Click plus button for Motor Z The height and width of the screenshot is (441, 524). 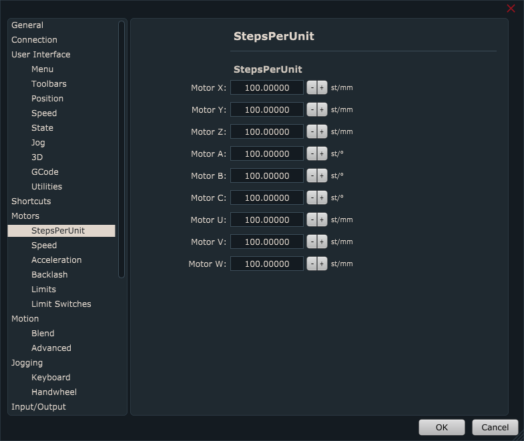pyautogui.click(x=322, y=131)
